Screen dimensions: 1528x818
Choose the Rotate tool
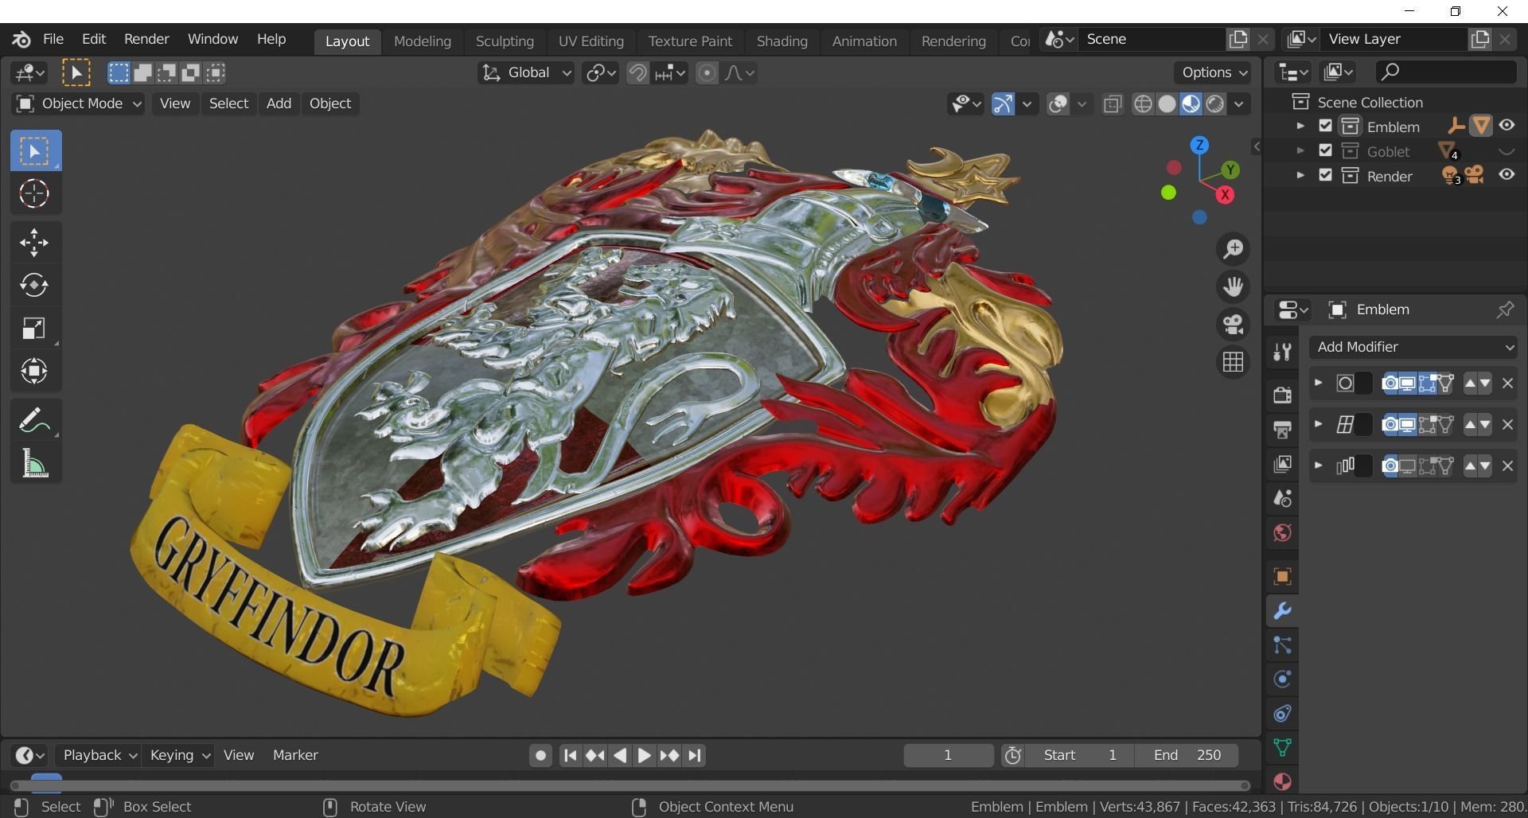point(34,286)
